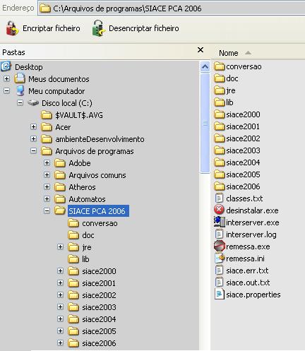Click the folder tree scroll up arrow
305x351 pixels.
pyautogui.click(x=205, y=67)
